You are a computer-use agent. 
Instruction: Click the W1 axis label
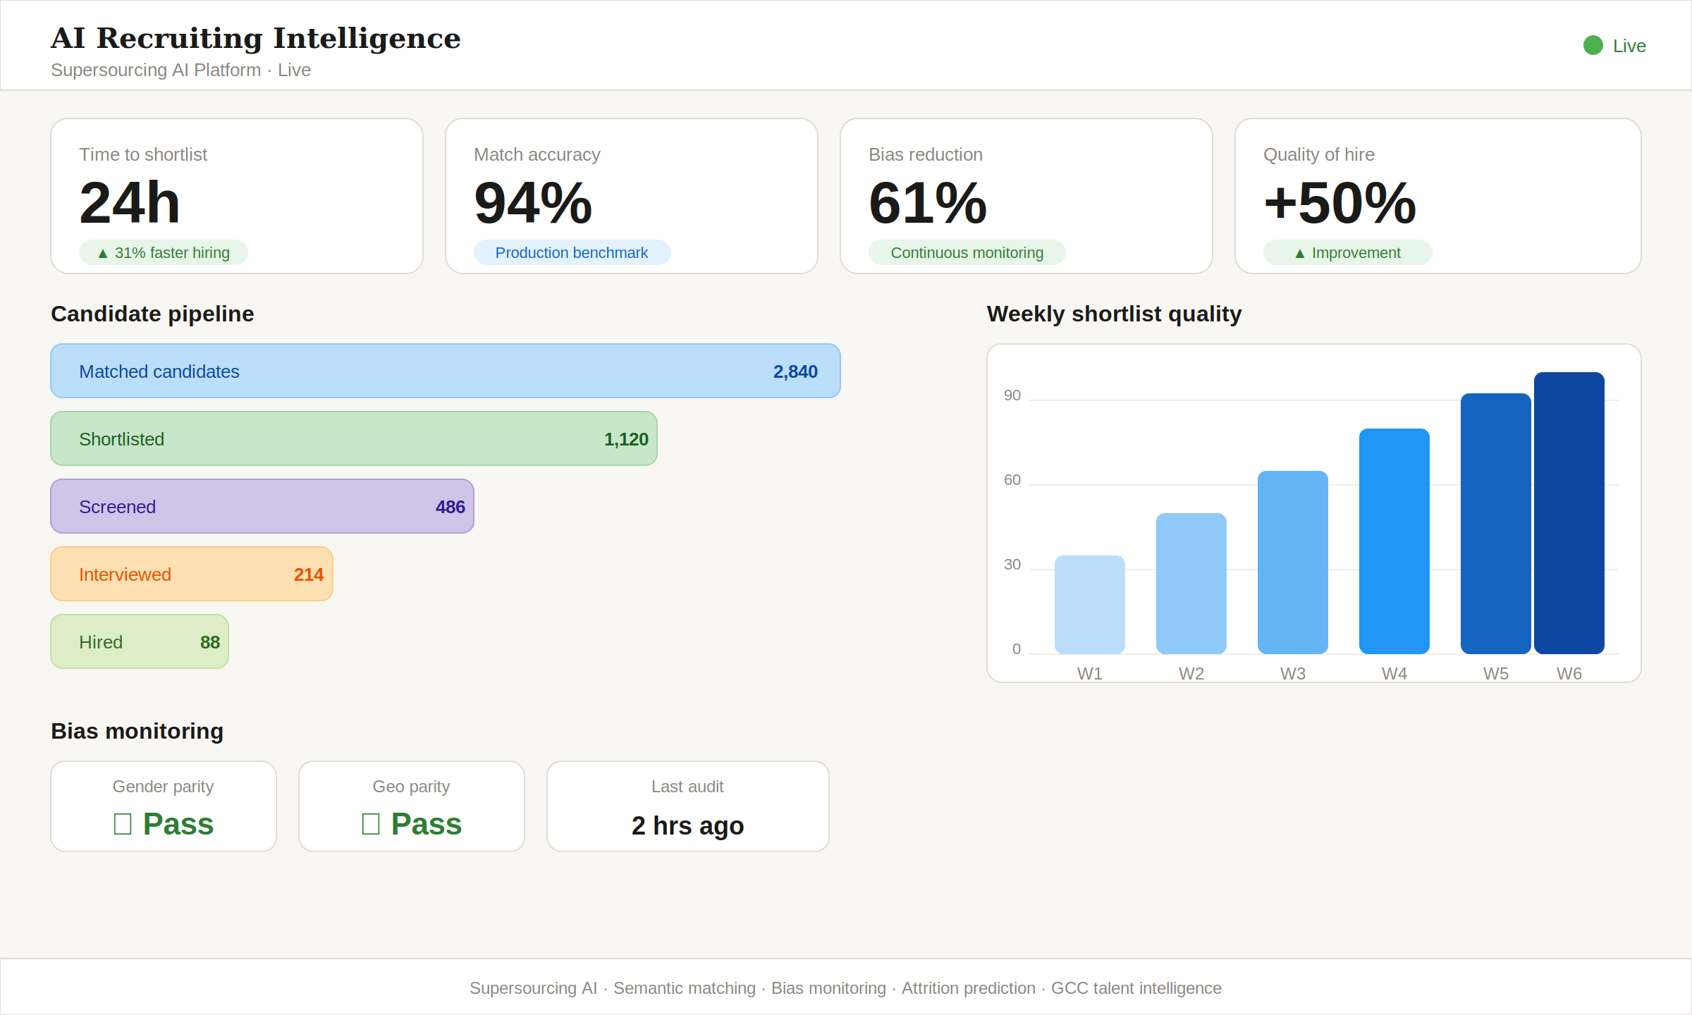click(x=1090, y=674)
